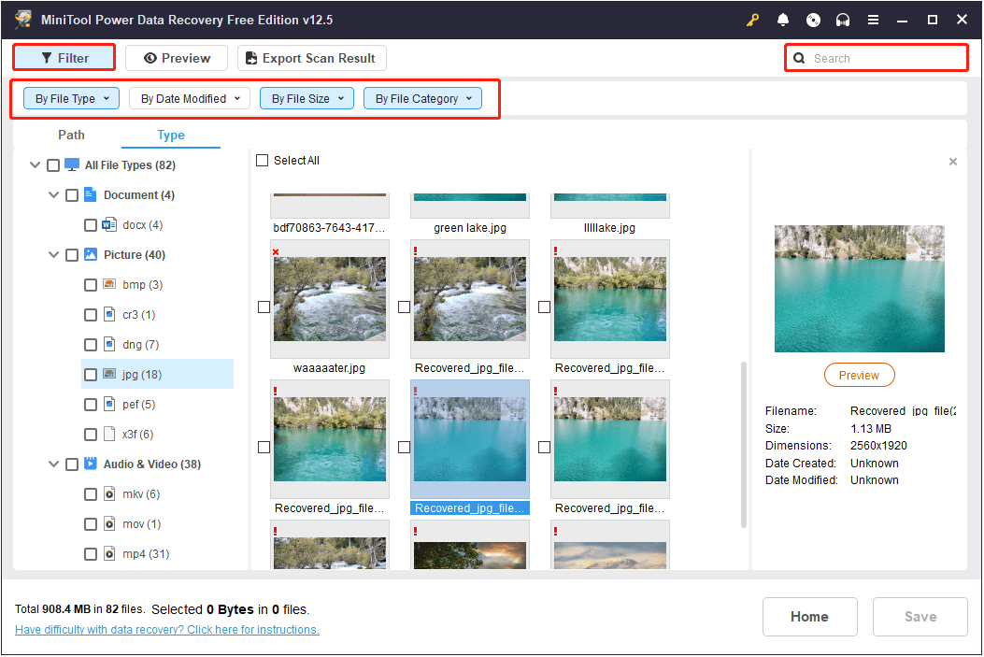Collapse the Audio & Video tree node
The image size is (984, 657).
click(54, 464)
